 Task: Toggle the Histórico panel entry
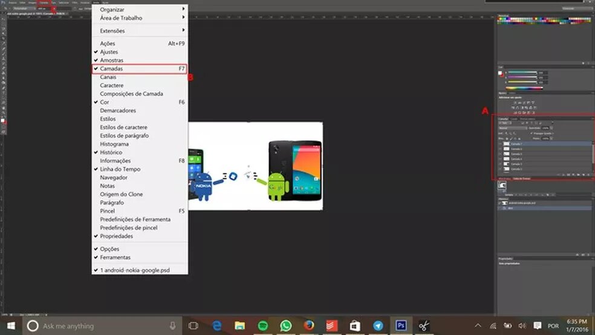[140, 152]
